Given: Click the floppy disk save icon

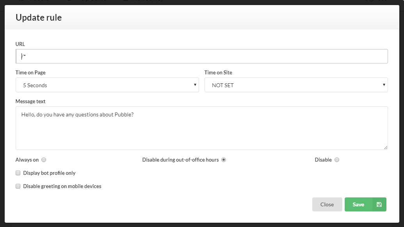Looking at the screenshot, I should point(379,204).
